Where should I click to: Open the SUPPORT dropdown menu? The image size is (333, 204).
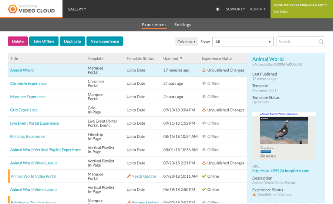point(235,9)
